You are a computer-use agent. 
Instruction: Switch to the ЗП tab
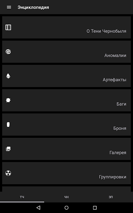tap(111, 197)
